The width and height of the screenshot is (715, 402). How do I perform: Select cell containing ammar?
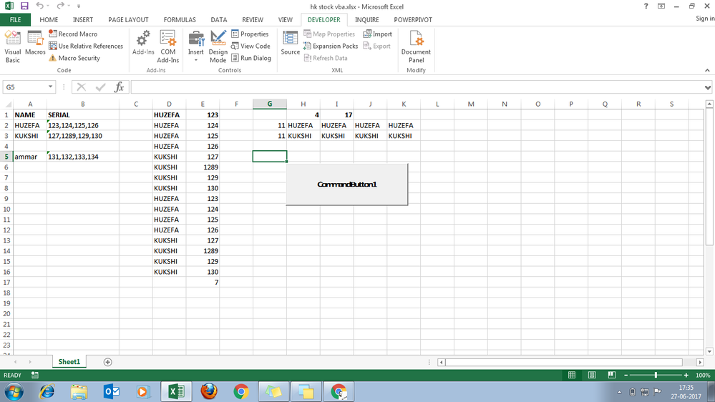point(30,157)
